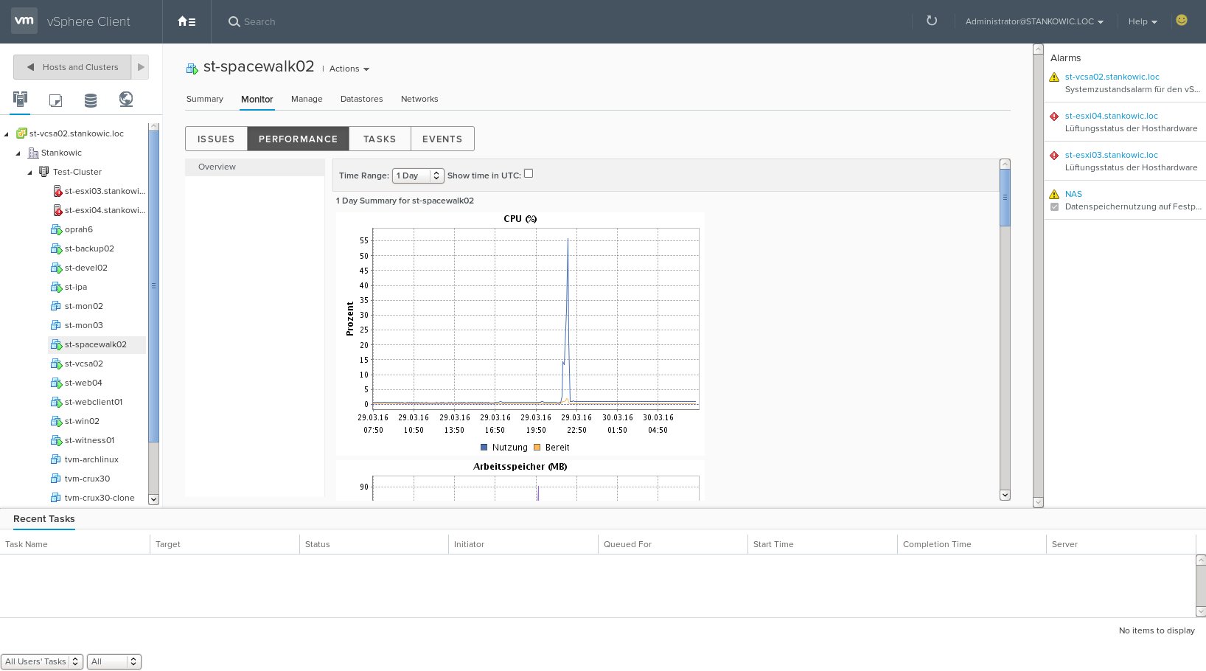Click the navigator tree scrollbar thumb
The image size is (1206, 671).
click(153, 285)
